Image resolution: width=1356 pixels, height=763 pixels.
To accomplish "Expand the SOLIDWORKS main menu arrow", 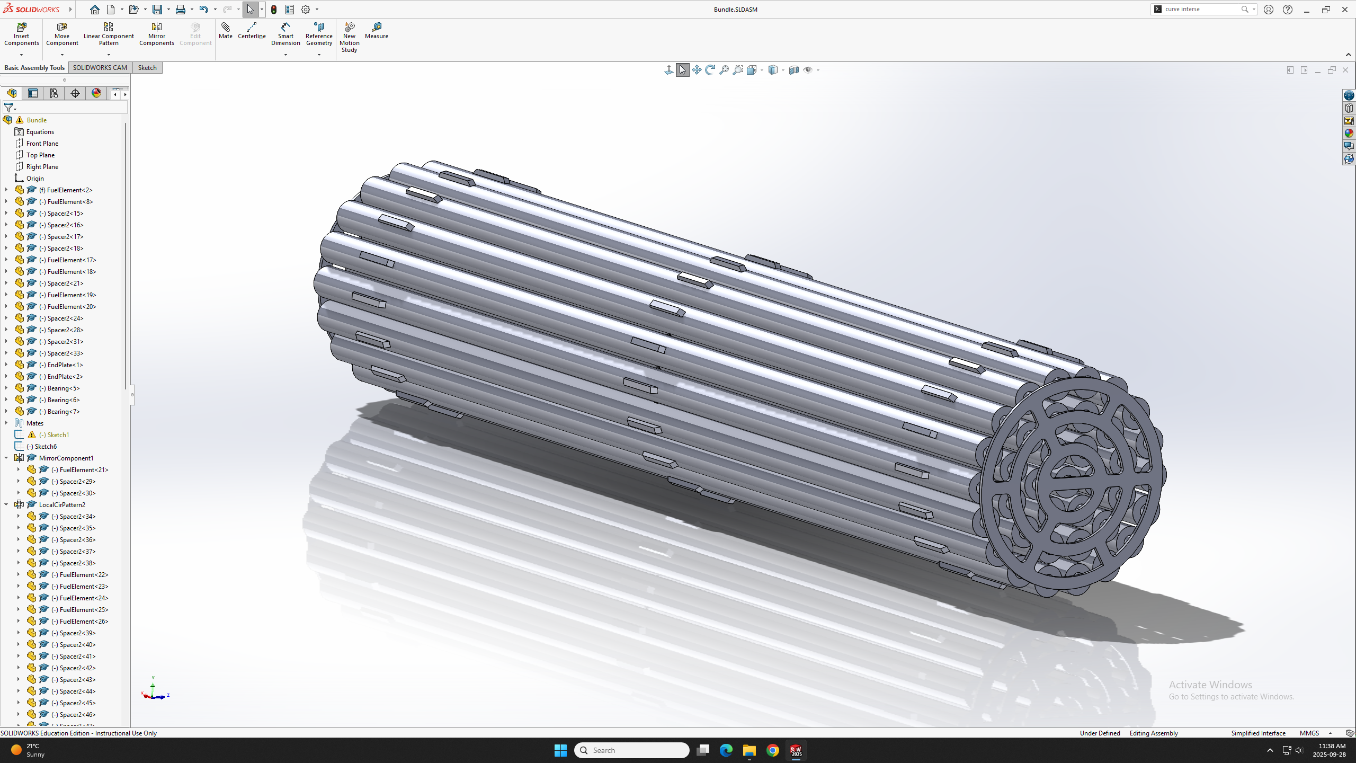I will coord(70,10).
